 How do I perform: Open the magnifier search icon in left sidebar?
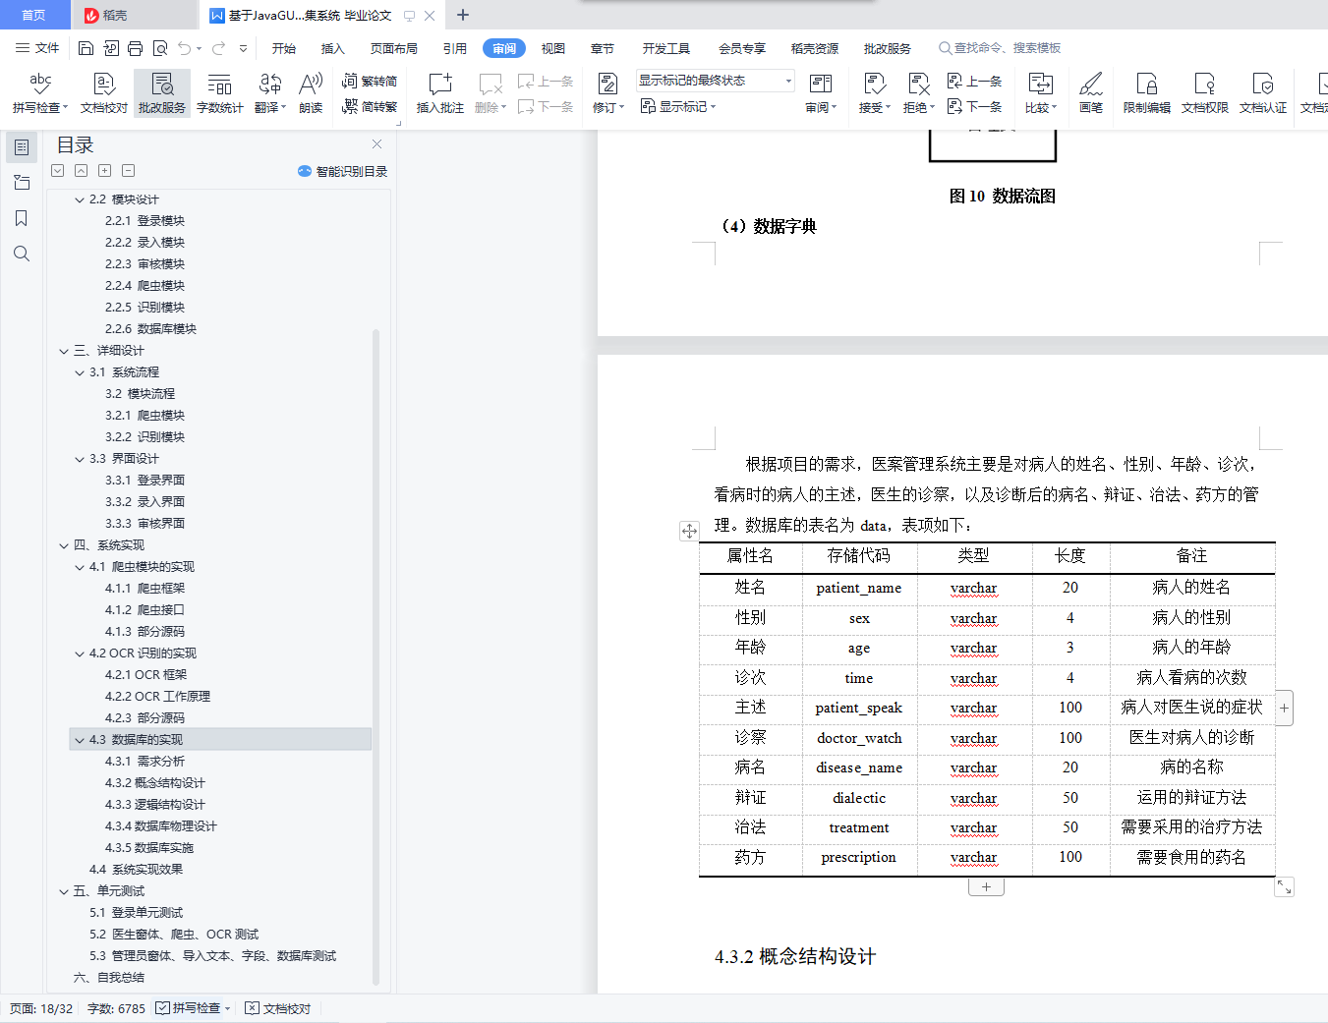pos(22,254)
